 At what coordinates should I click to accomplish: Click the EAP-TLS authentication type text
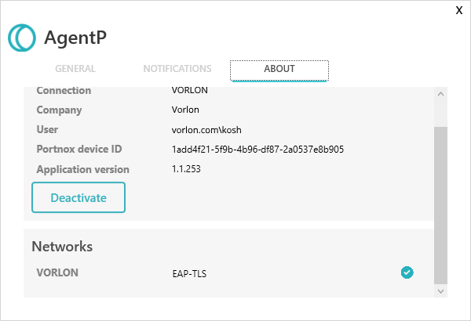click(189, 274)
